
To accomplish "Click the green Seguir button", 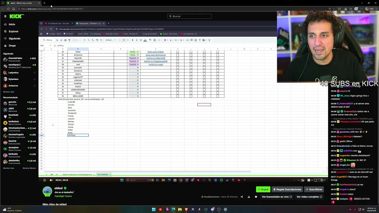I will coord(263,189).
